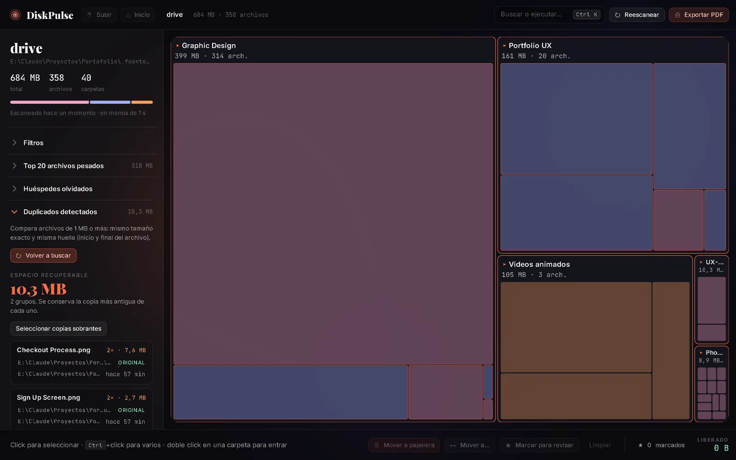Click the DiskPulse logo icon
The height and width of the screenshot is (460, 736).
[x=15, y=15]
